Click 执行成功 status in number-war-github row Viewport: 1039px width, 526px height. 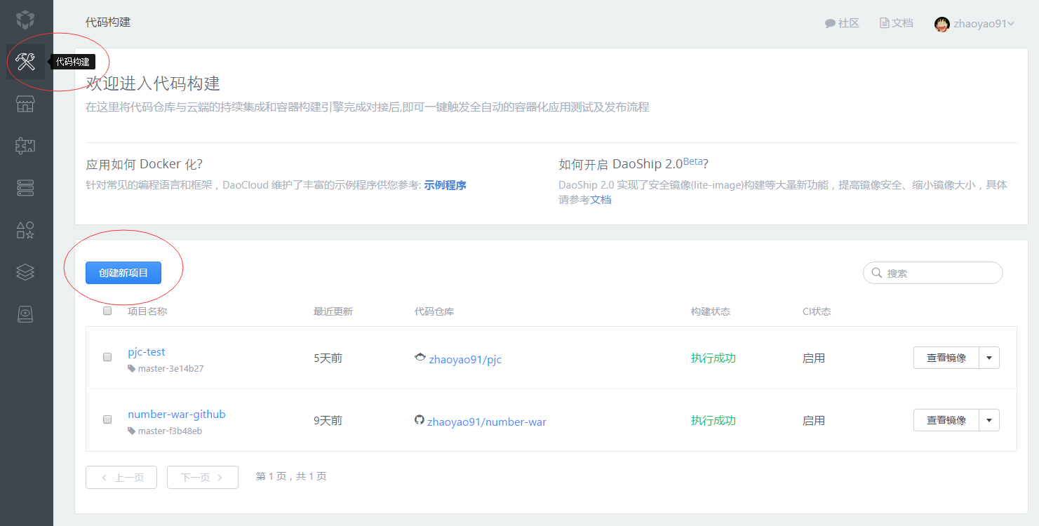click(x=713, y=420)
